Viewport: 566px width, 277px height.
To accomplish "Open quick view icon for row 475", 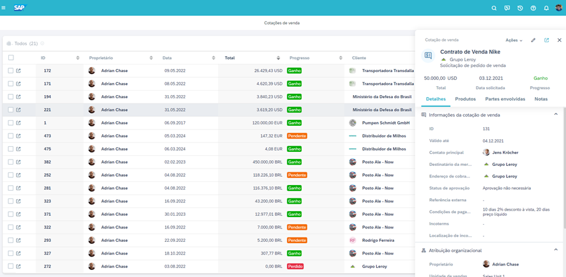I will pyautogui.click(x=19, y=149).
